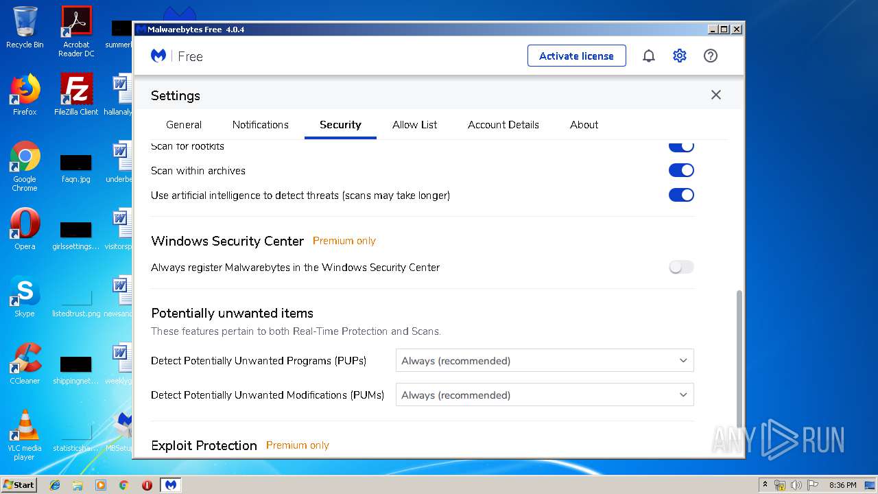Launch Opera from taskbar
The image size is (878, 494).
click(147, 484)
